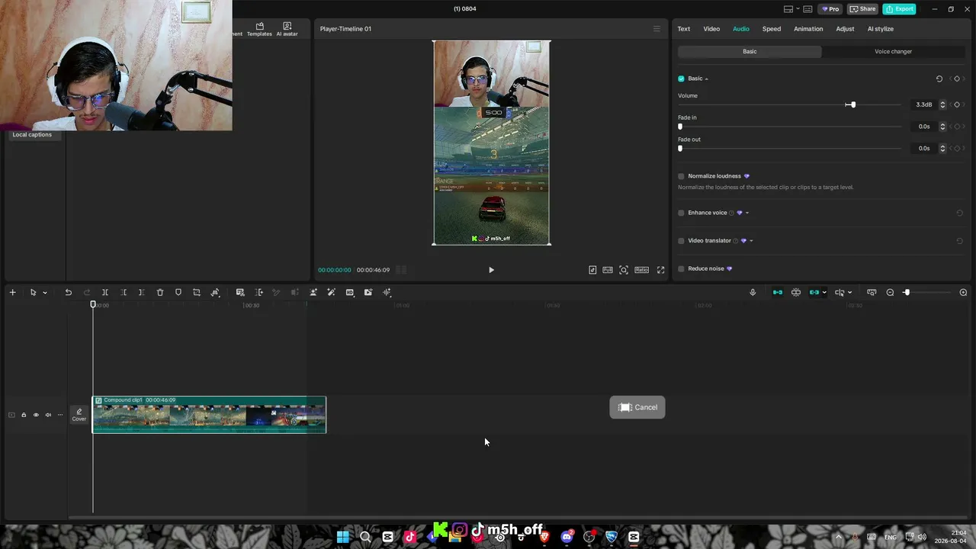
Task: Toggle the white auto-snapping icon
Action: [796, 292]
